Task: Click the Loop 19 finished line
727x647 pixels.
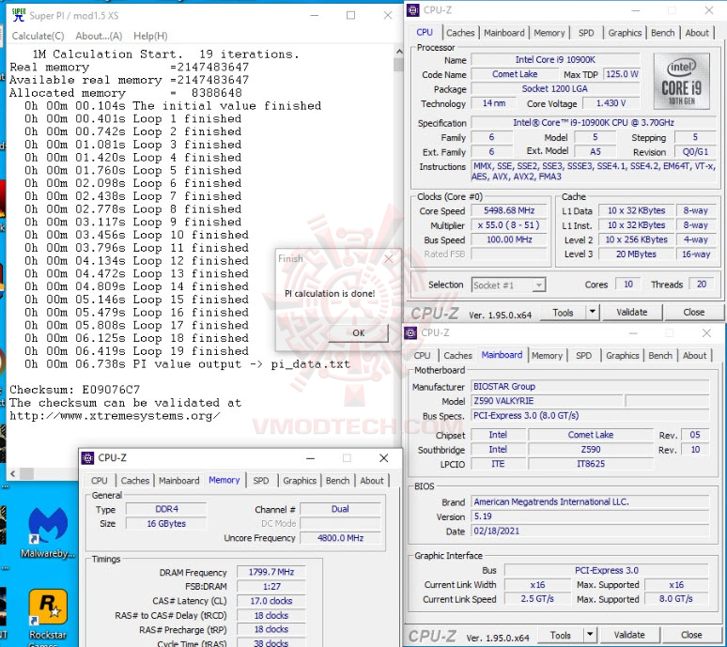Action: coord(137,351)
